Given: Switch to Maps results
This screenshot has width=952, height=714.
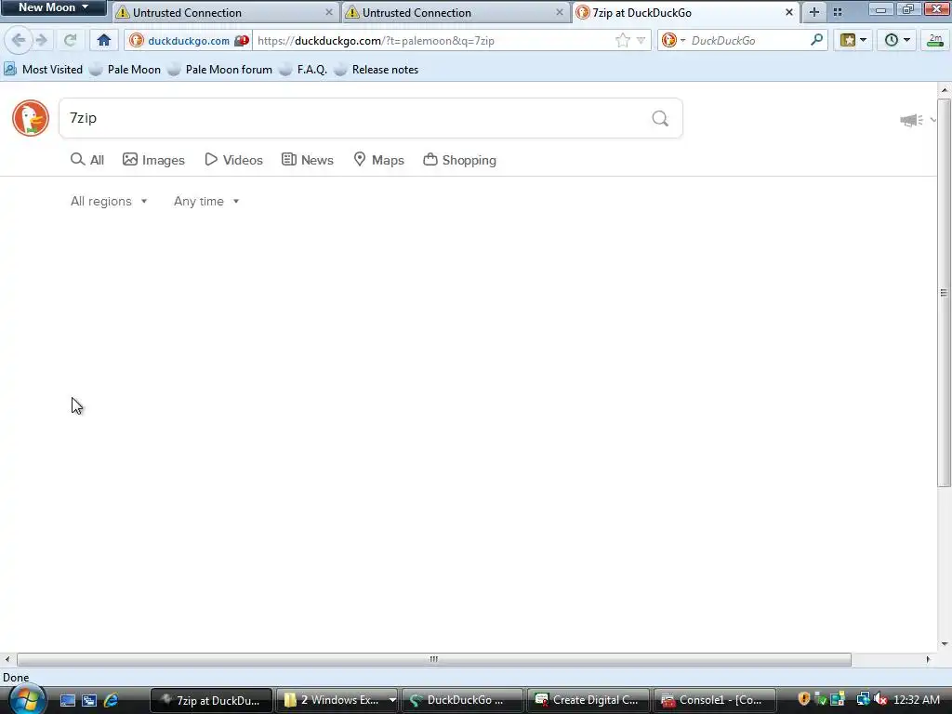Looking at the screenshot, I should (379, 160).
